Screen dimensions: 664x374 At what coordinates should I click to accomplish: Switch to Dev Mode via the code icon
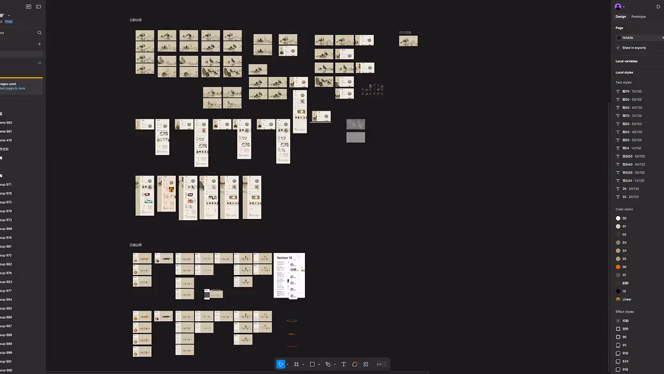click(x=379, y=364)
